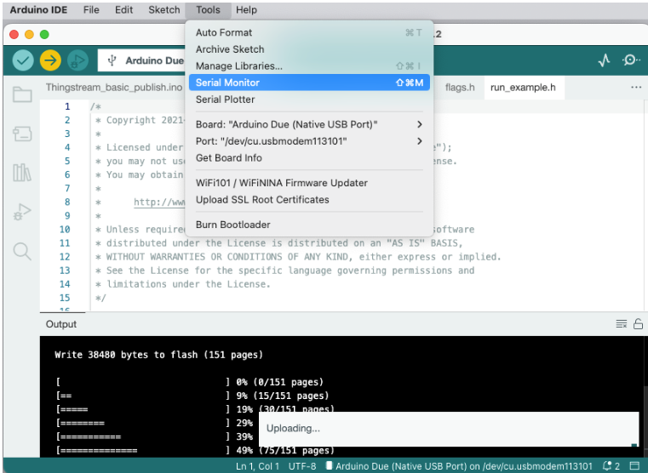Viewport: 648px width, 473px height.
Task: Open the Debug panel in the sidebar
Action: (22, 211)
